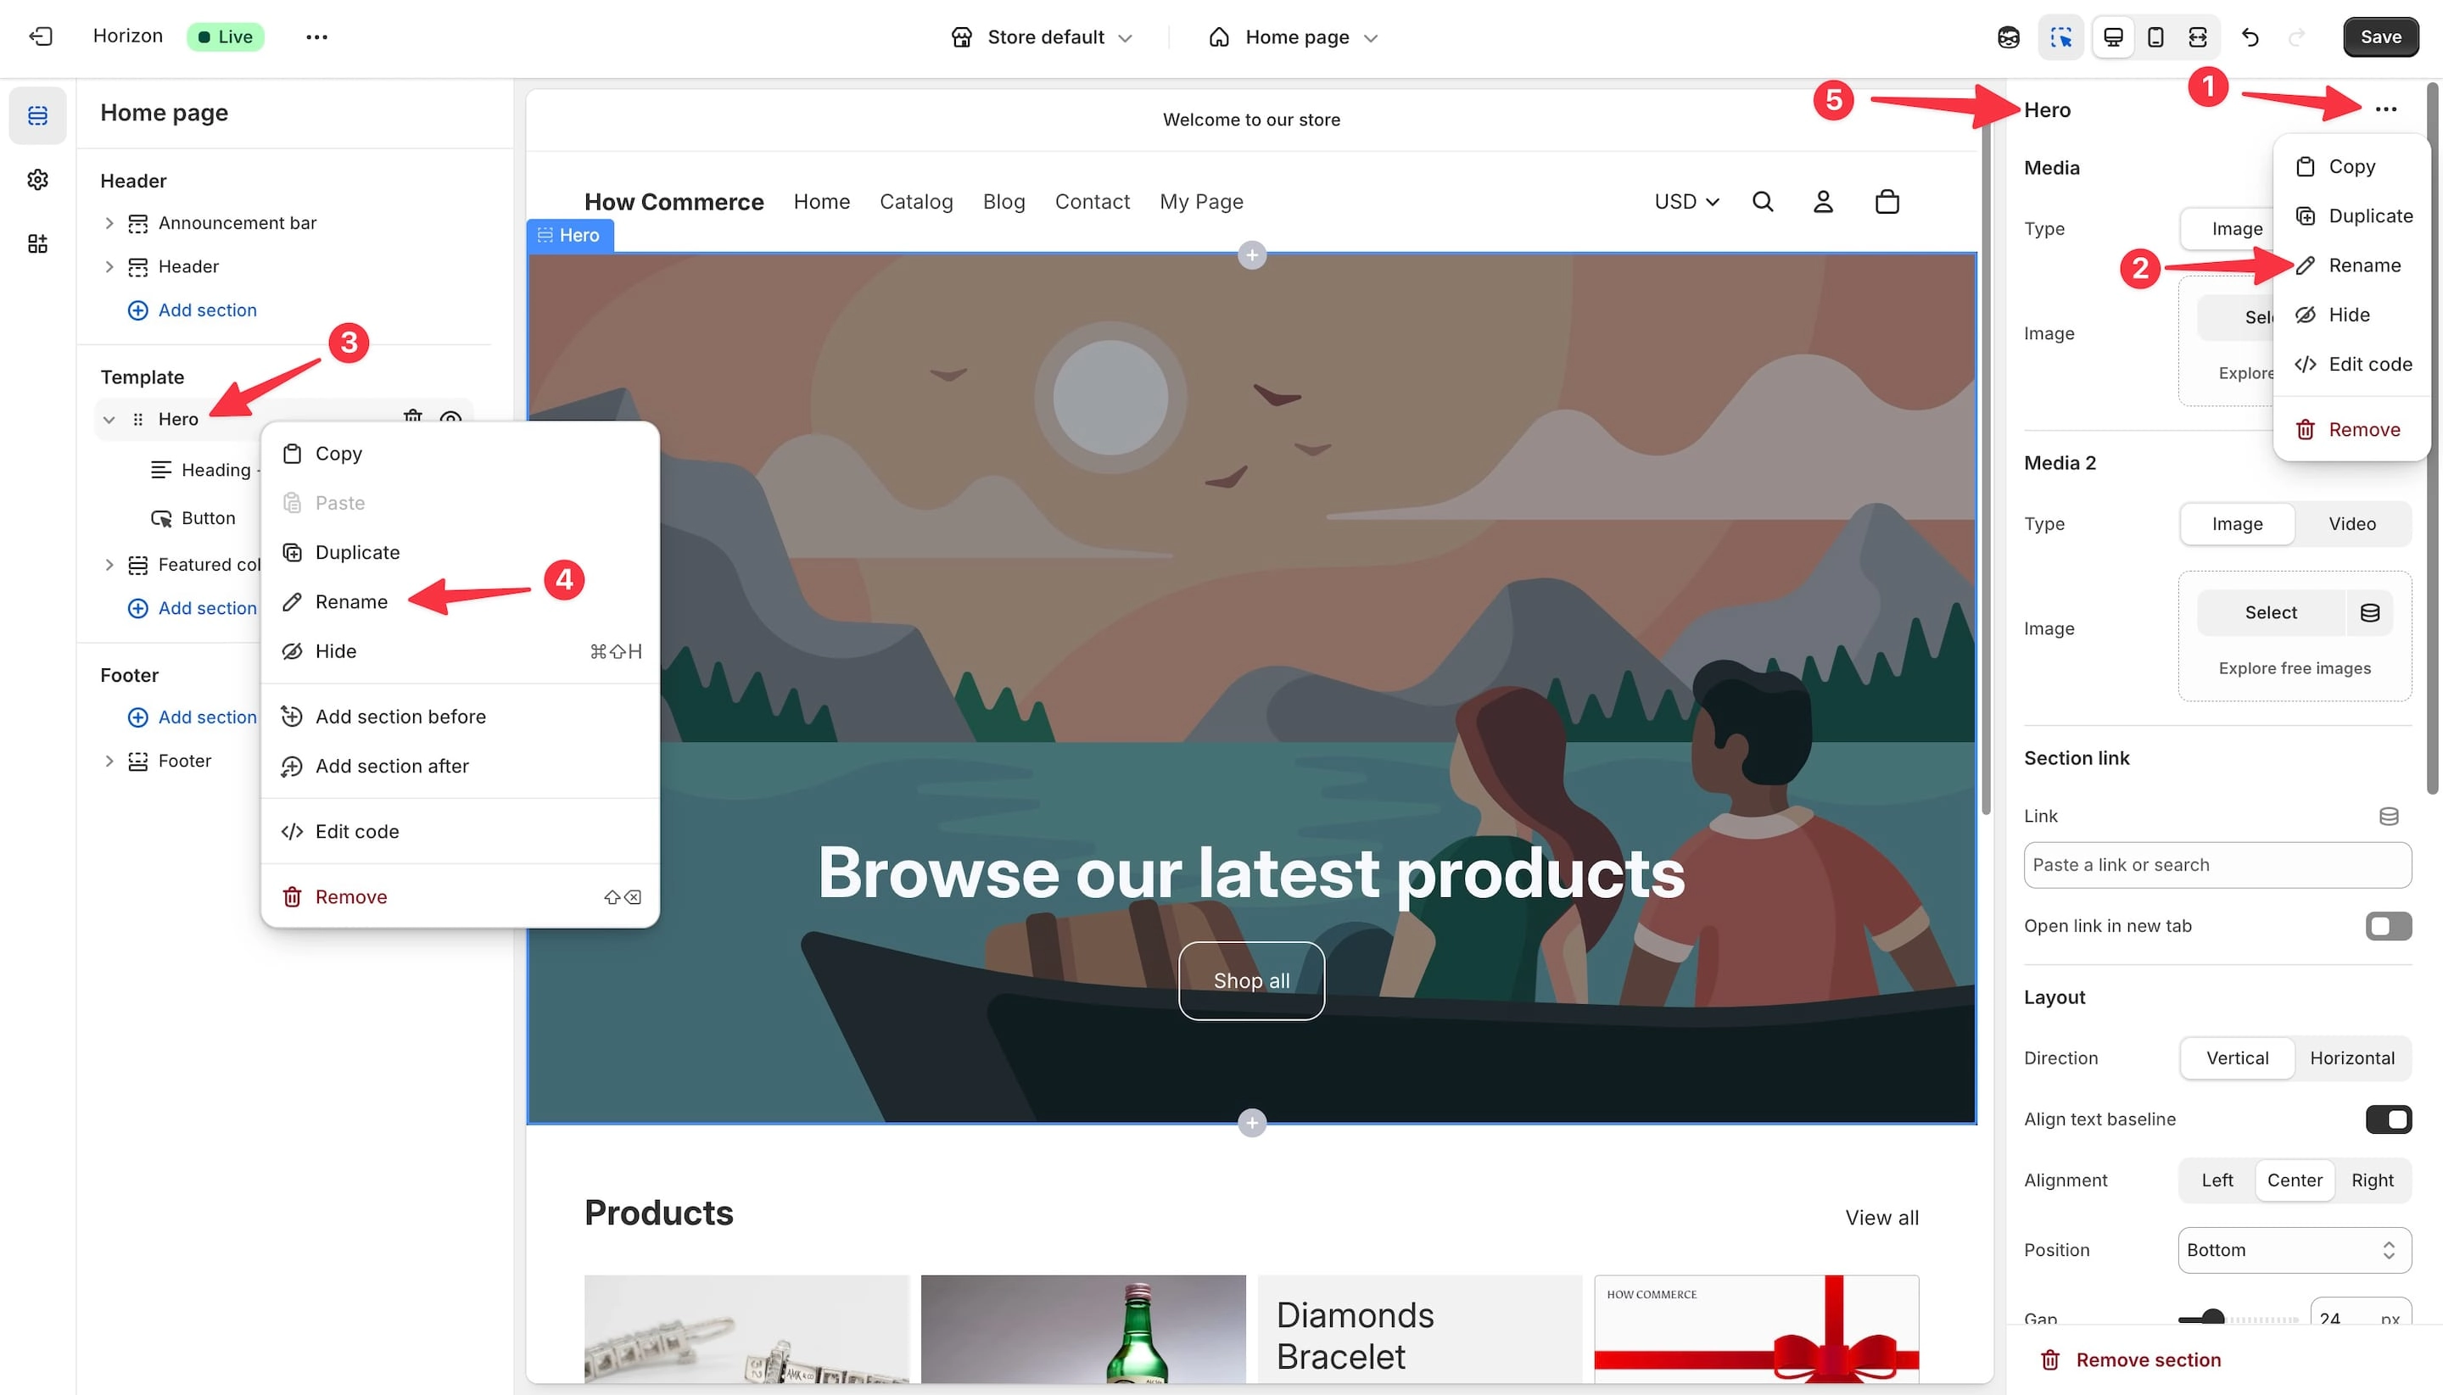Align content Center
The height and width of the screenshot is (1395, 2443).
click(2294, 1180)
